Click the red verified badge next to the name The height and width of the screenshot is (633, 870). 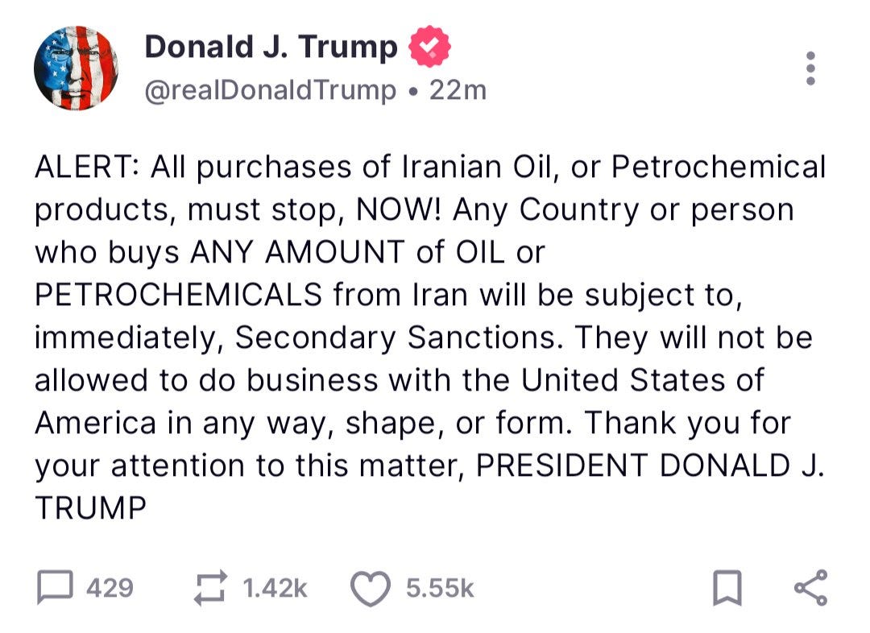point(430,46)
